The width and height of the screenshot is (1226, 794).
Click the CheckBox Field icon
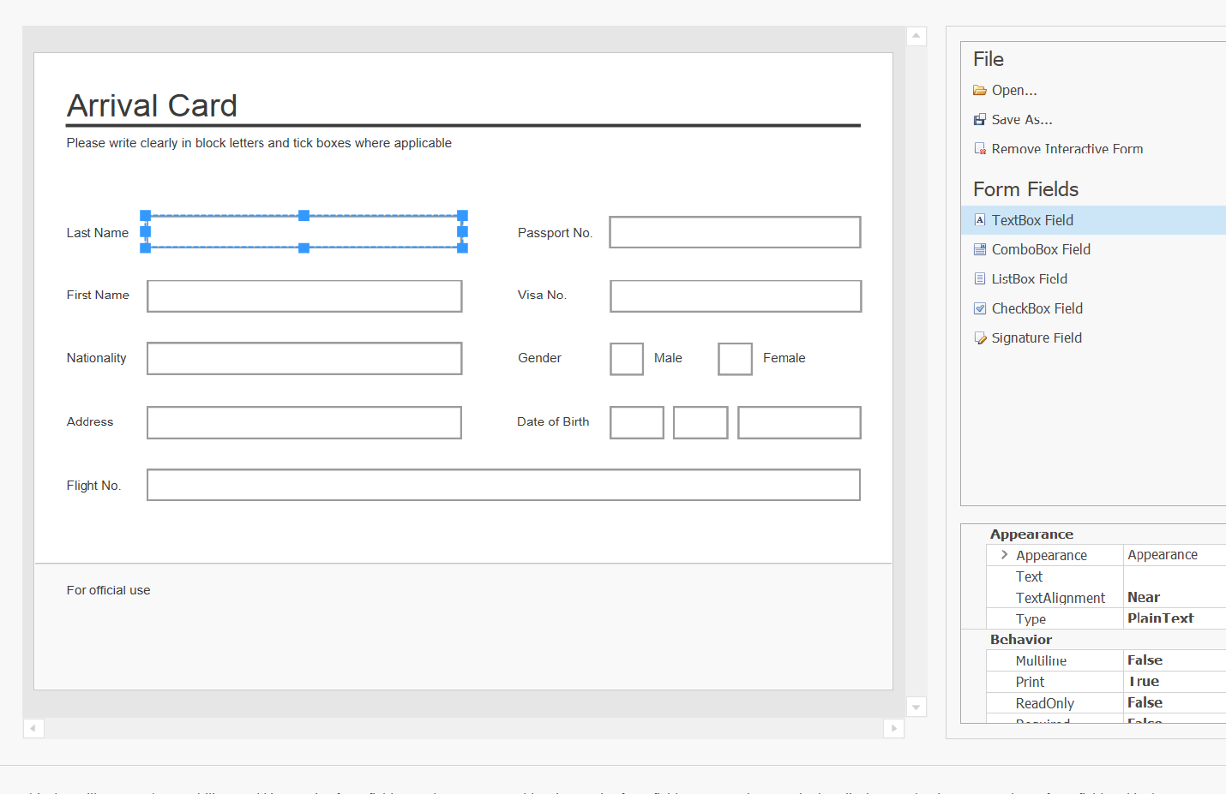980,308
